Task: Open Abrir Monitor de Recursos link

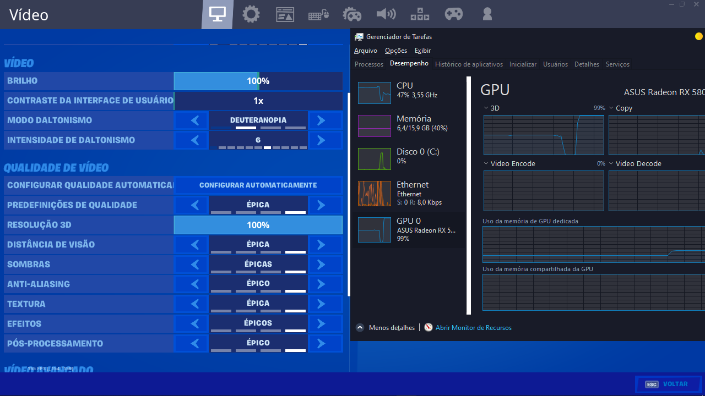Action: click(x=474, y=328)
